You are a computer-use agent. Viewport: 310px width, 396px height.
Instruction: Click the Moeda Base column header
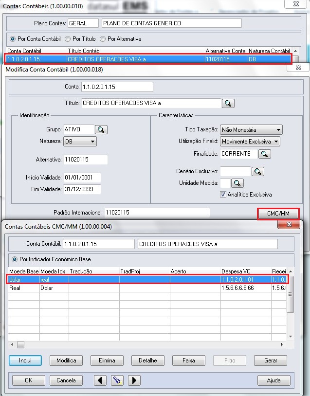click(x=24, y=271)
